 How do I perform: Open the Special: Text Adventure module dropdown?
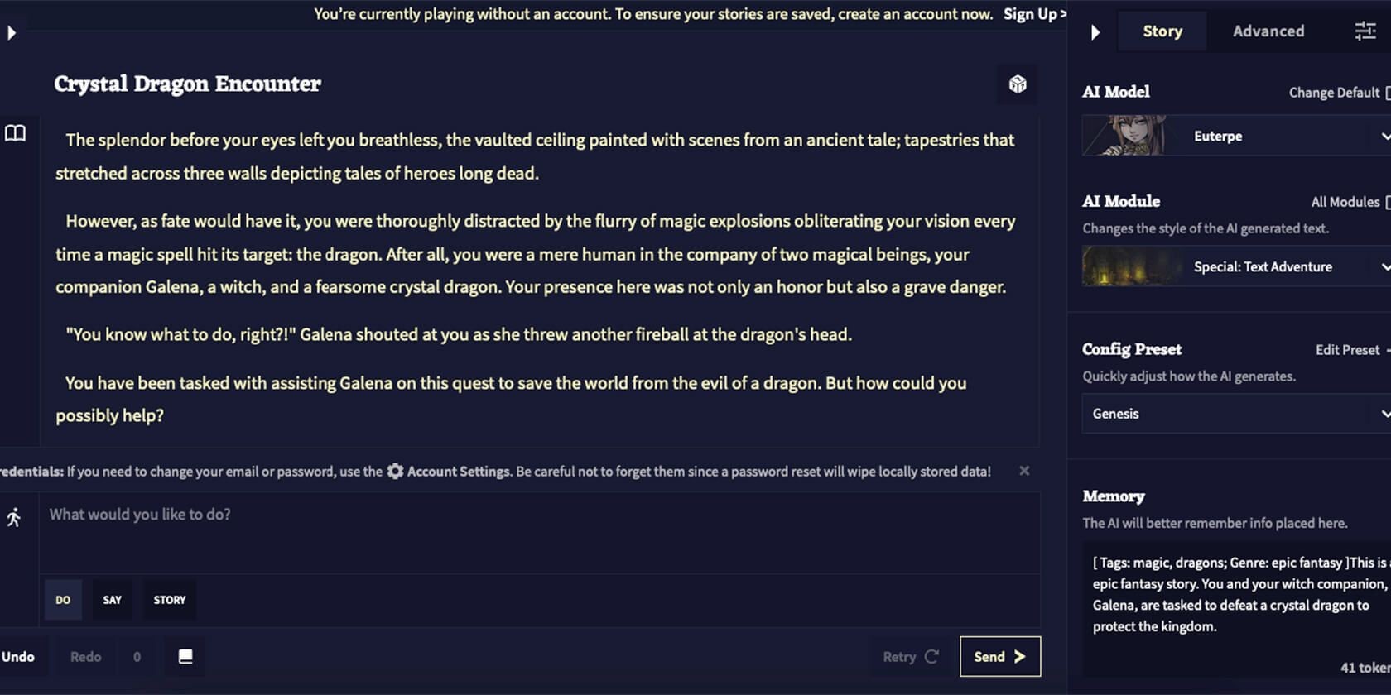pyautogui.click(x=1237, y=266)
